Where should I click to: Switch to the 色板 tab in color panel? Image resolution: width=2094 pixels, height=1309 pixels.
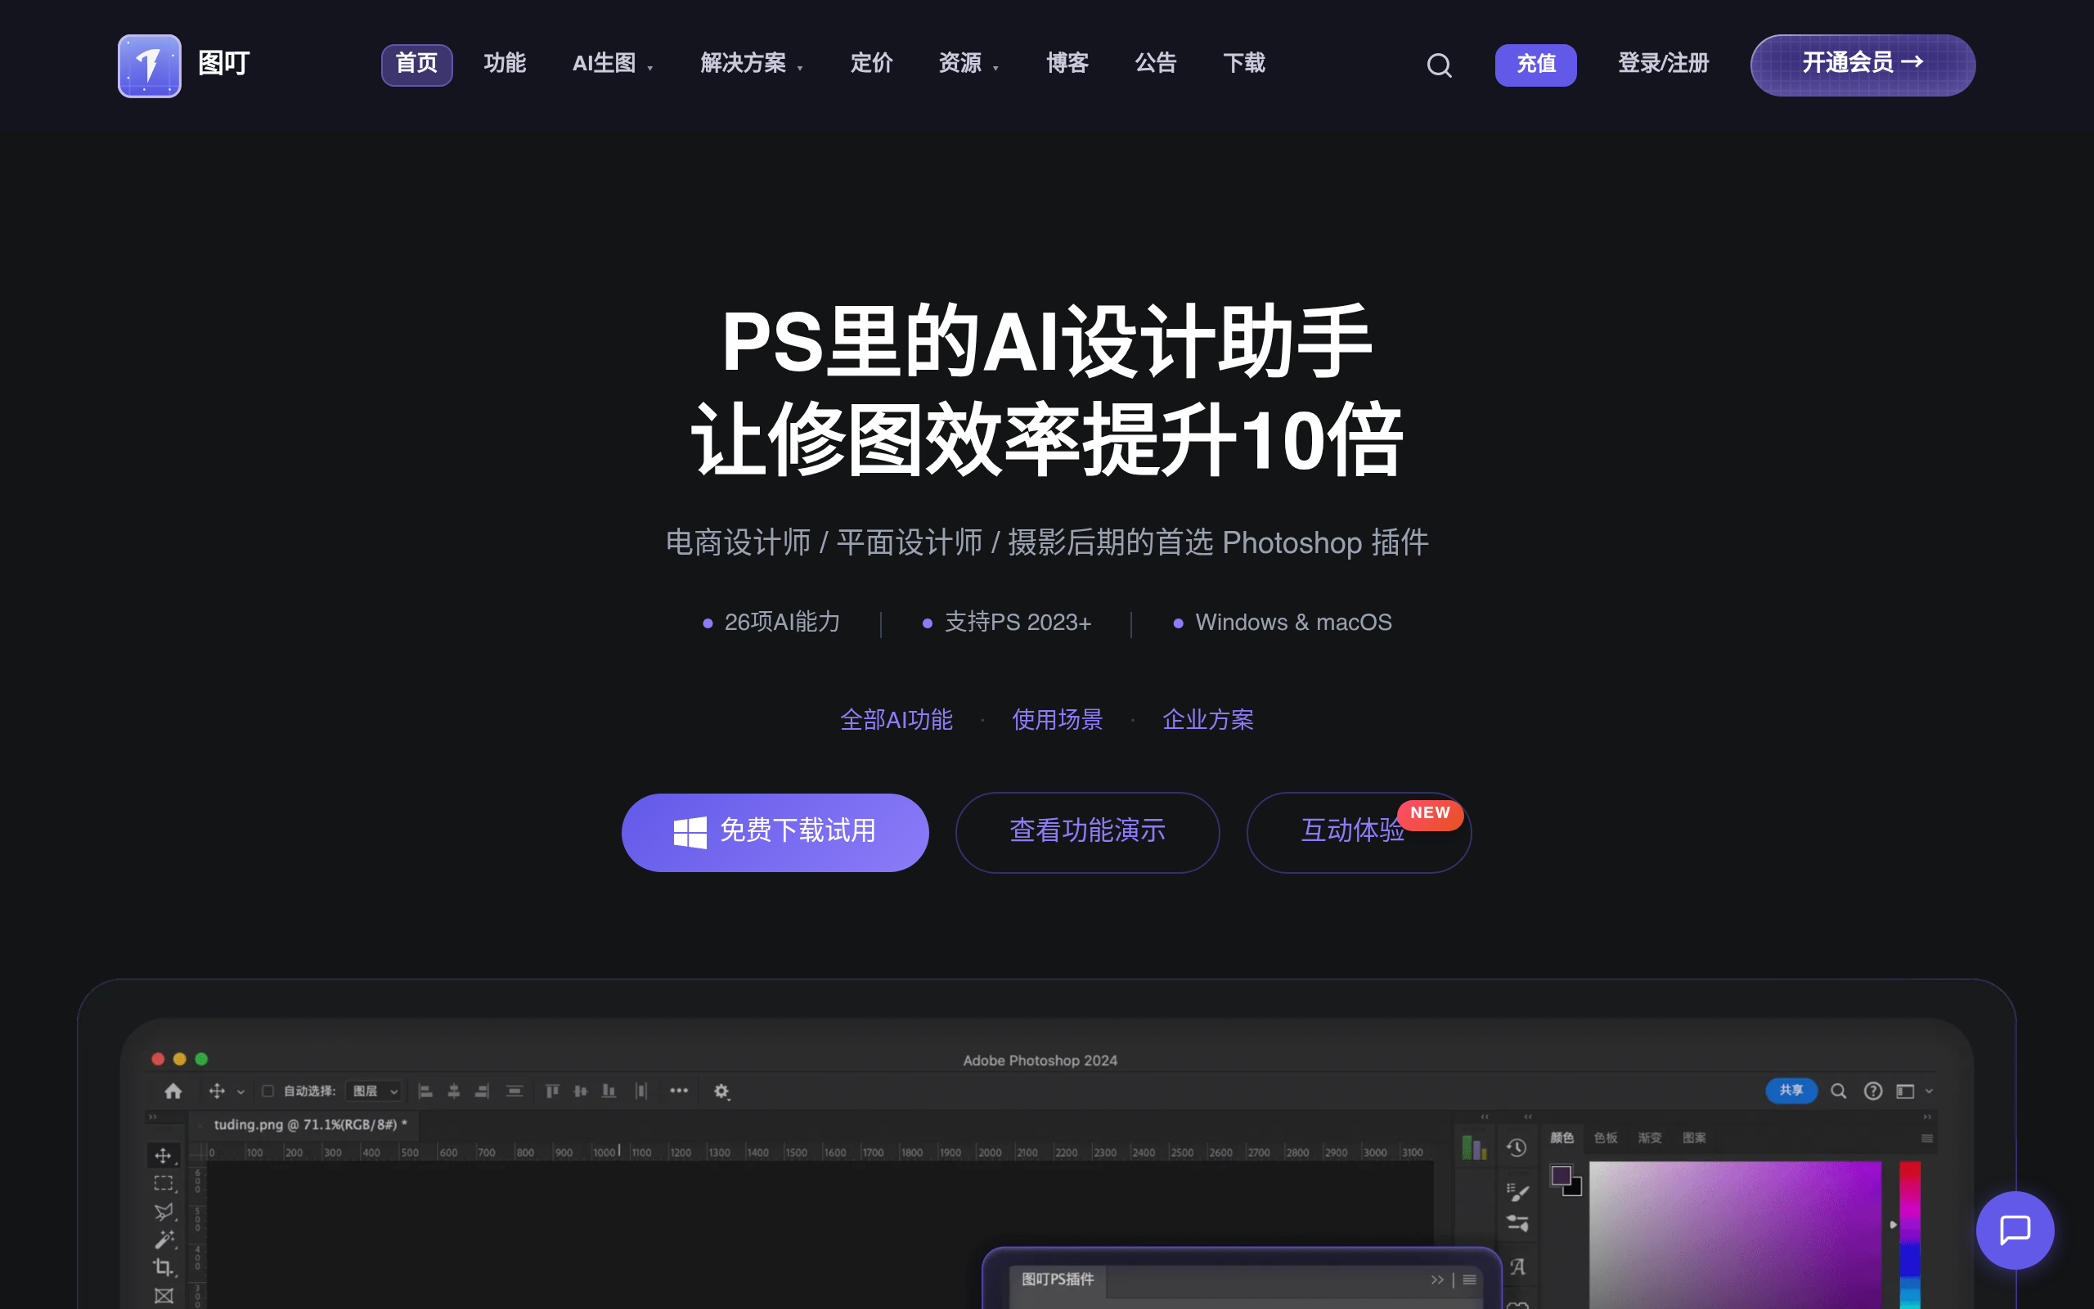pyautogui.click(x=1606, y=1137)
